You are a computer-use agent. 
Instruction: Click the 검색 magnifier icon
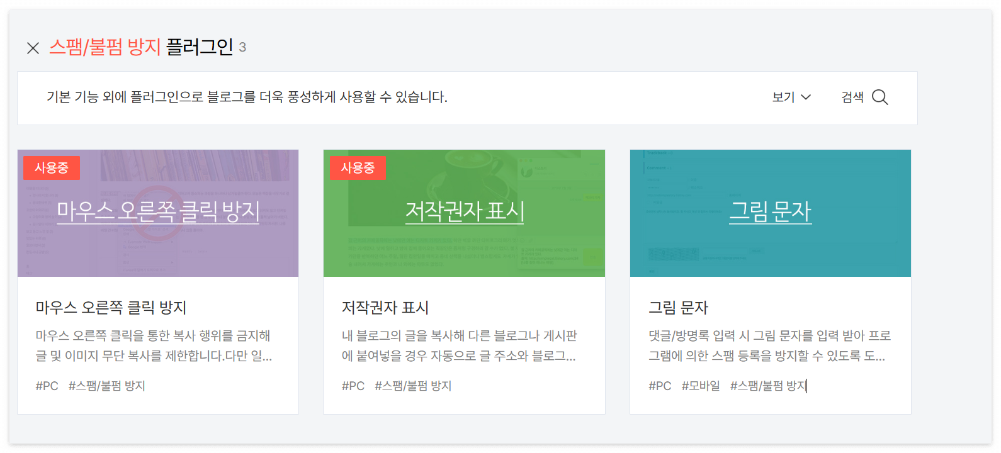pyautogui.click(x=880, y=97)
